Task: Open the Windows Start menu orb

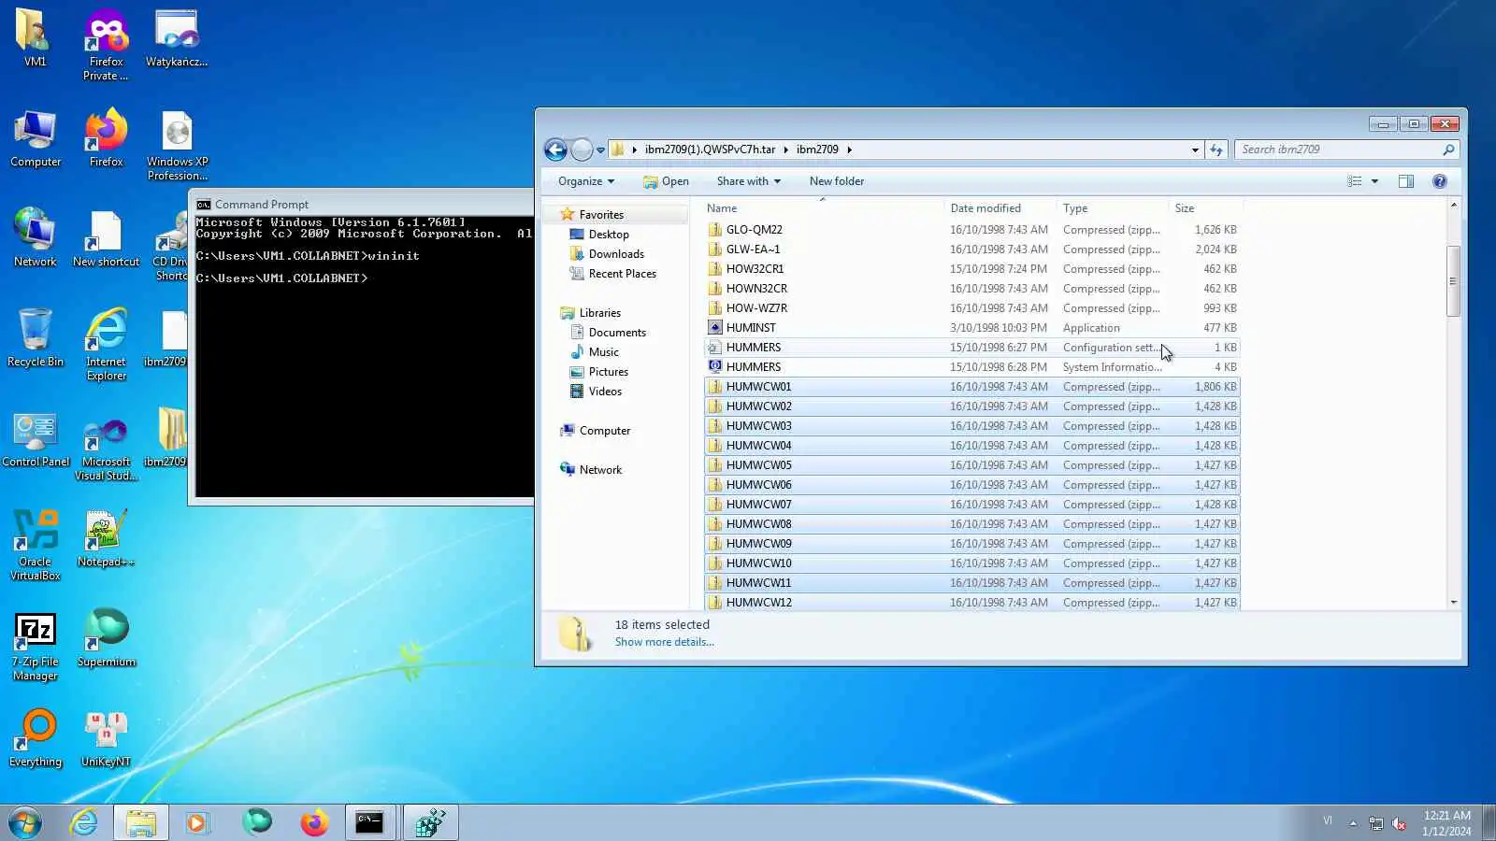Action: (25, 822)
